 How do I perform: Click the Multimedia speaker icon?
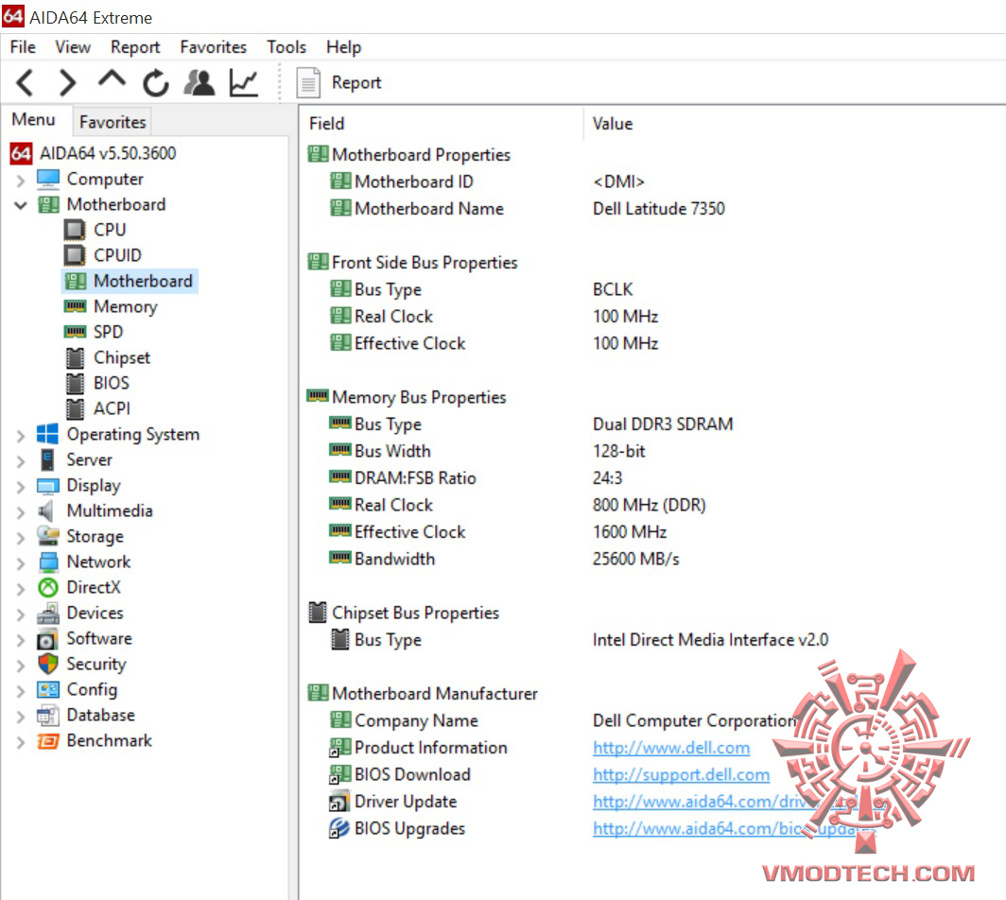pos(46,511)
